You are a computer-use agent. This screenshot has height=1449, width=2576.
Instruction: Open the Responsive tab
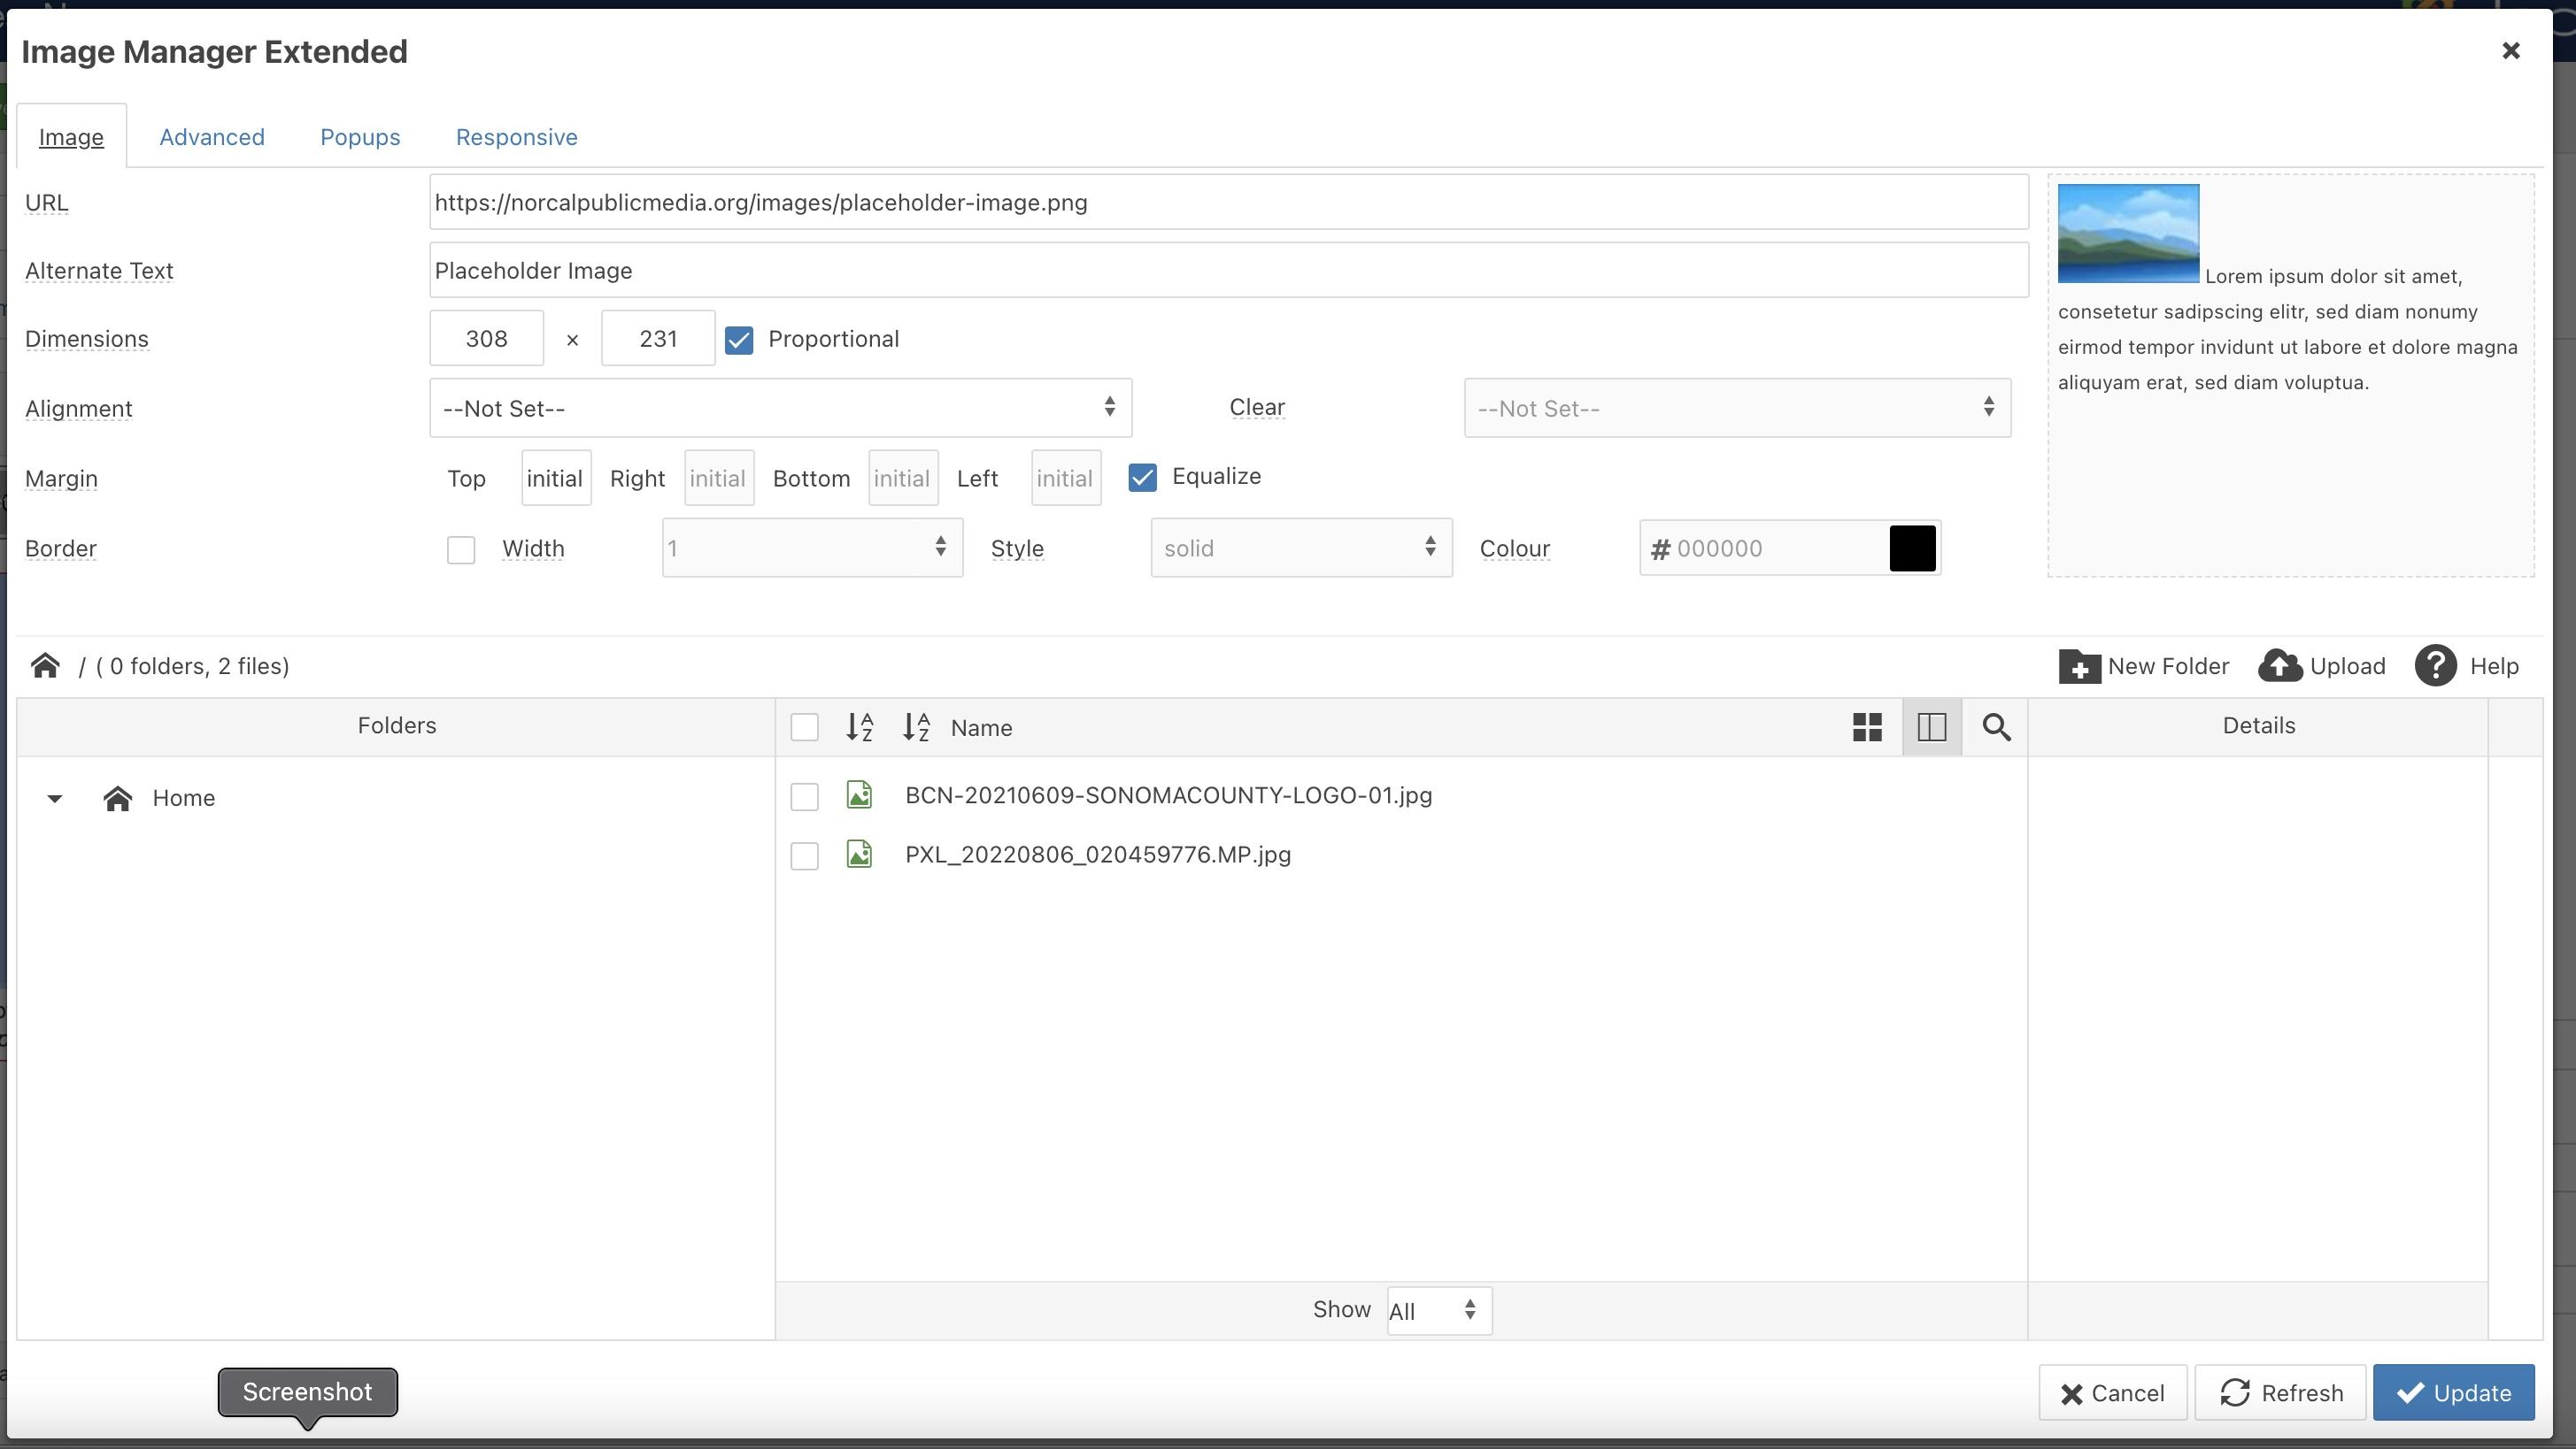pos(516,137)
